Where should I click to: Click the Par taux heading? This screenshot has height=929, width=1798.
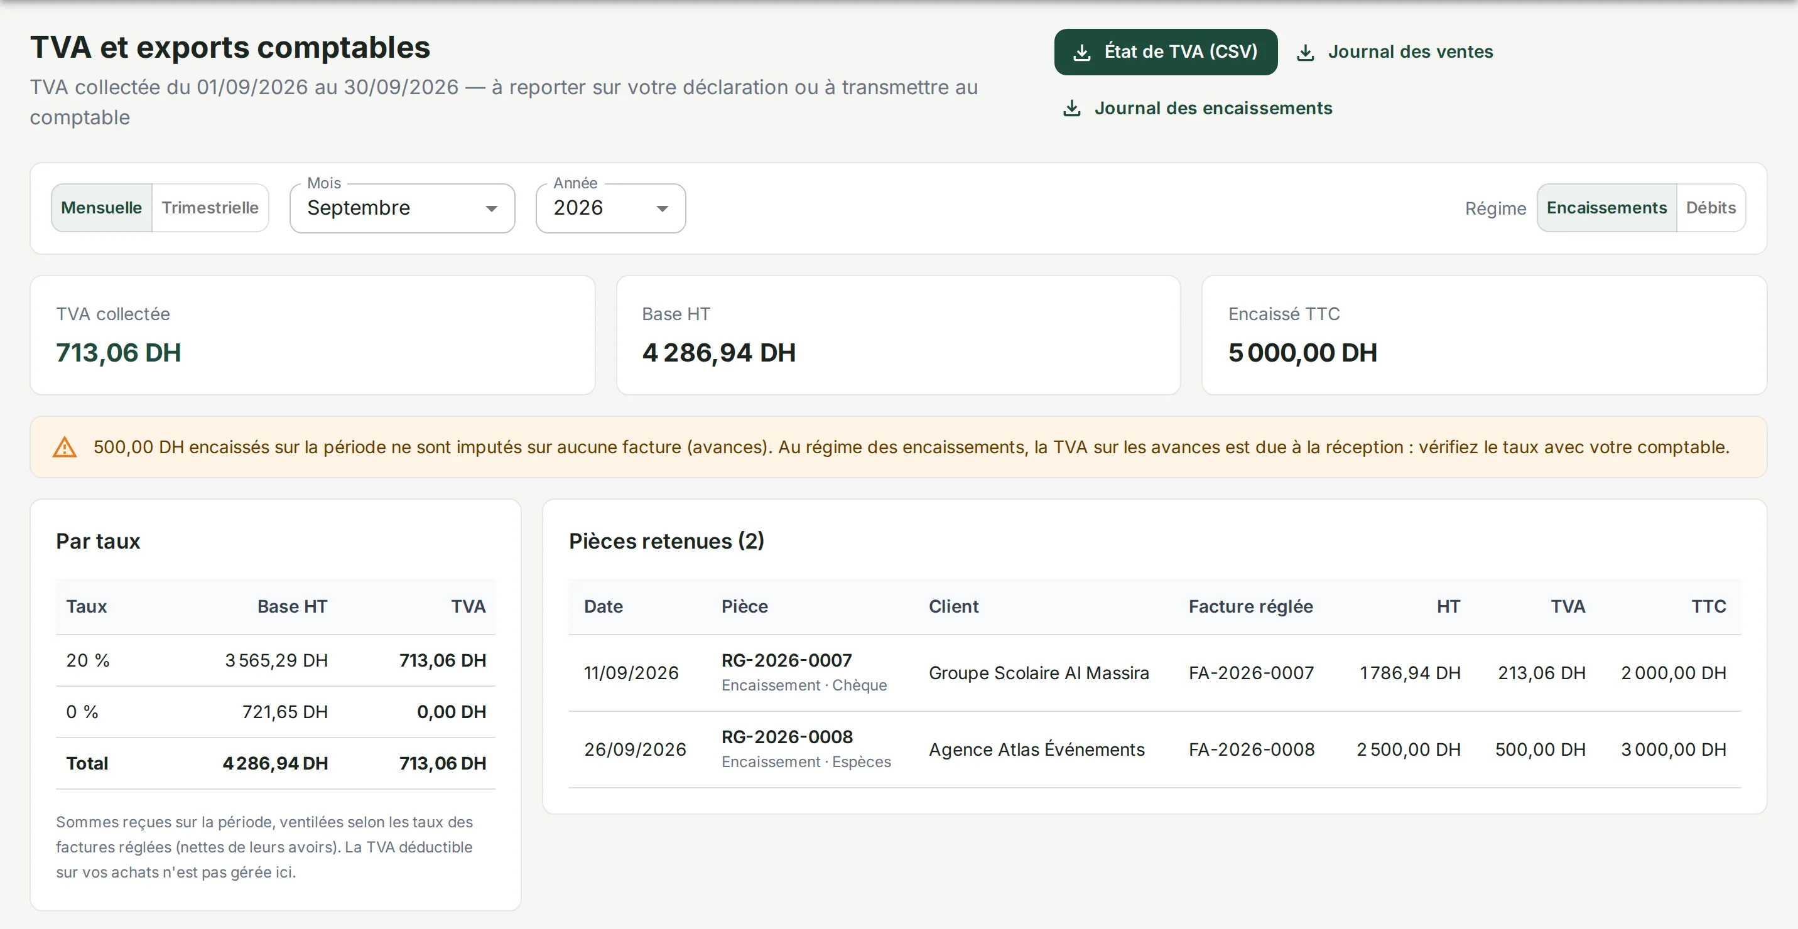point(98,542)
